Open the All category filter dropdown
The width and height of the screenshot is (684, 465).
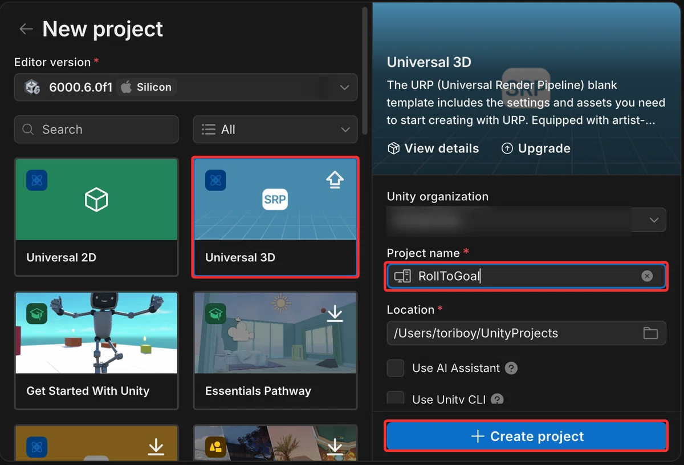(x=275, y=130)
